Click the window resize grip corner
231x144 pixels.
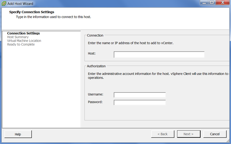click(228, 141)
